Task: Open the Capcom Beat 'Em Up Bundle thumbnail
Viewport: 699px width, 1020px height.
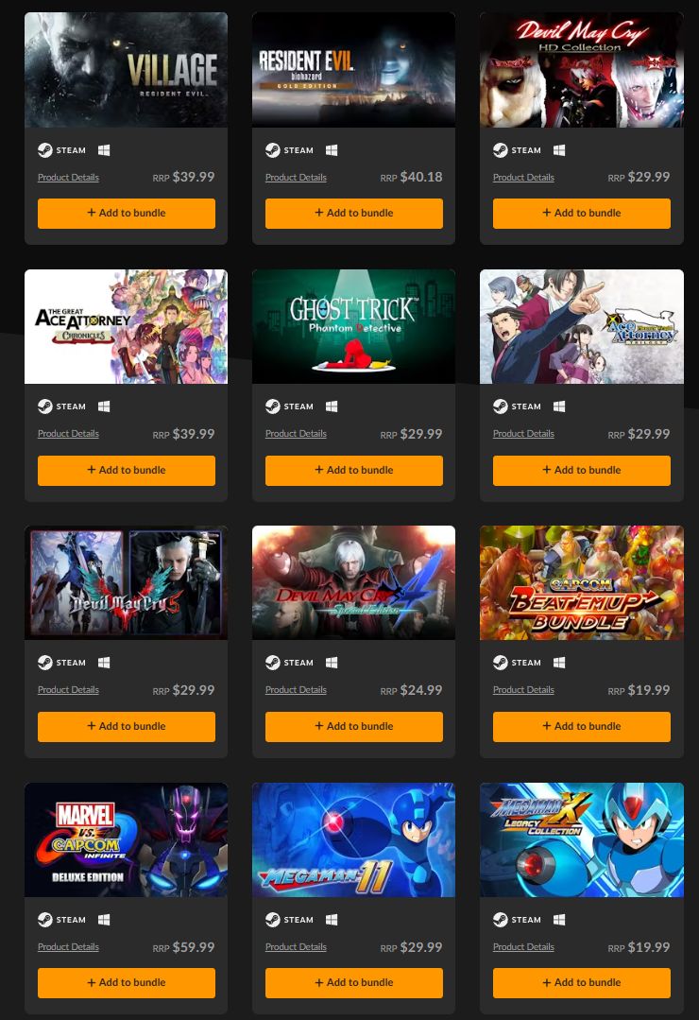Action: (x=581, y=583)
